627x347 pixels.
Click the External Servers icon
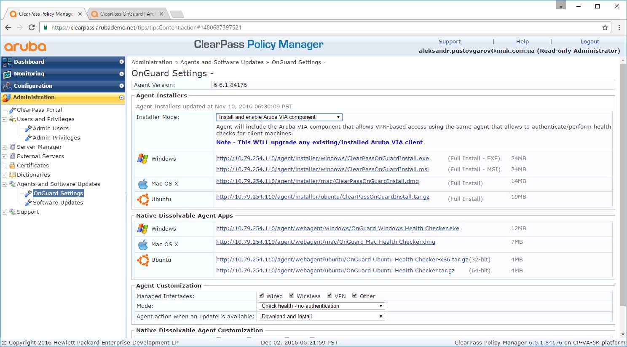tap(12, 156)
